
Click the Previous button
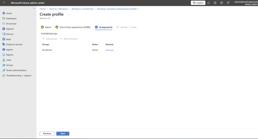coord(47,134)
